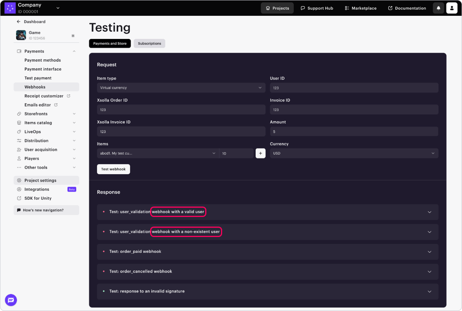462x311 pixels.
Task: Open Emails editor
Action: tap(38, 105)
